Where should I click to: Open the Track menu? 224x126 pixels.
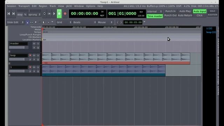[52, 6]
